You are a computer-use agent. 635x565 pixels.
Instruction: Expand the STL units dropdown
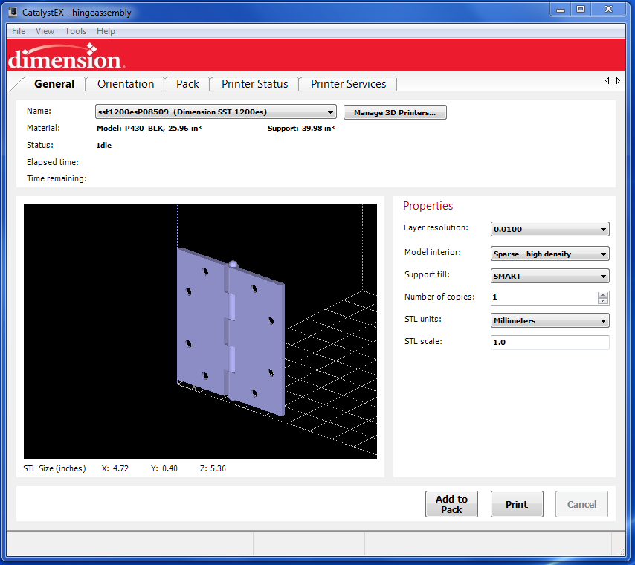coord(549,320)
